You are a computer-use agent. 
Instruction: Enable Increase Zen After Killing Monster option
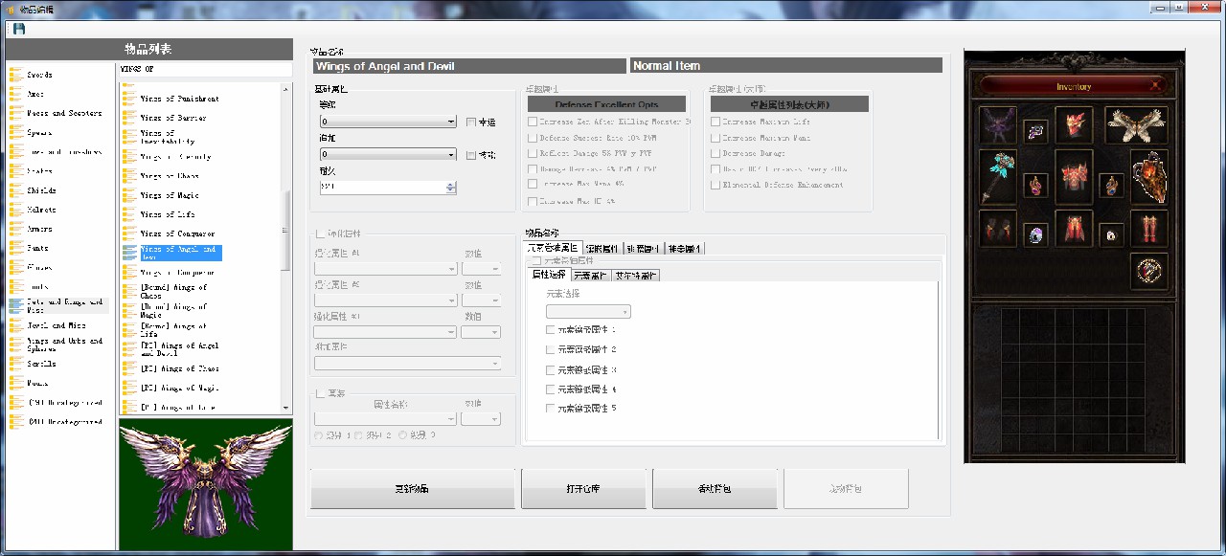pyautogui.click(x=533, y=122)
